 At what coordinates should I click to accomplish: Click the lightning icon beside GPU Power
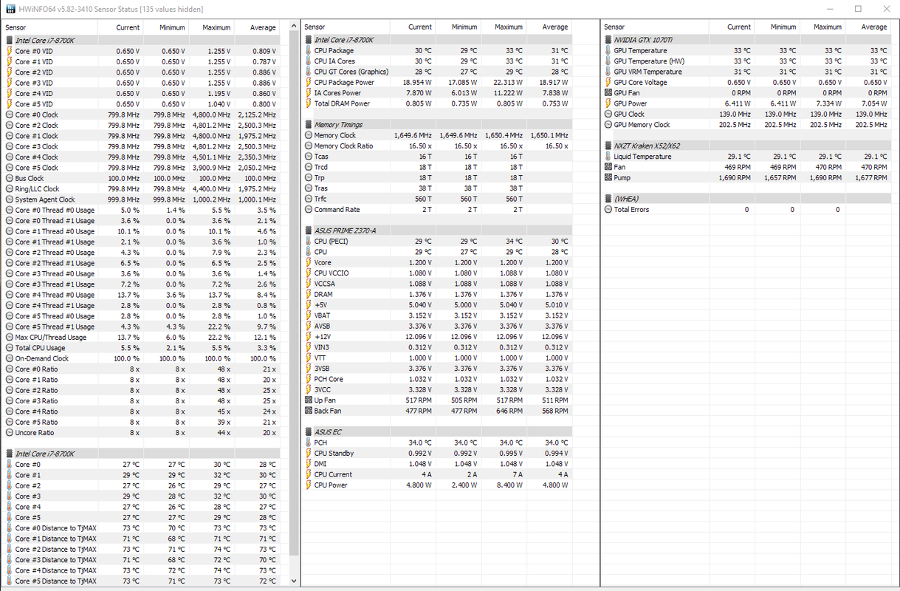pos(608,104)
